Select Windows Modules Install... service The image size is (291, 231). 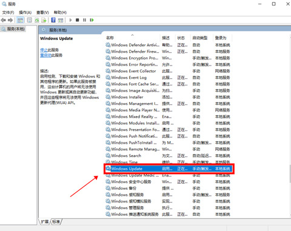(x=168, y=123)
